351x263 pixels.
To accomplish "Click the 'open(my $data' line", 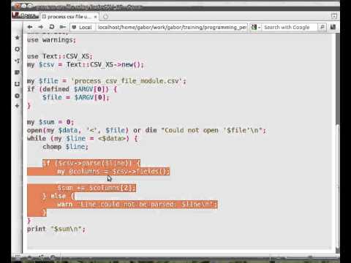I will tap(146, 130).
